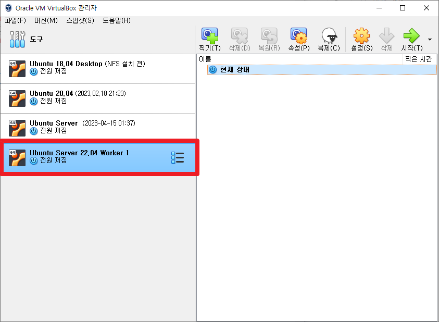Open 설정(S) settings gear

(362, 35)
